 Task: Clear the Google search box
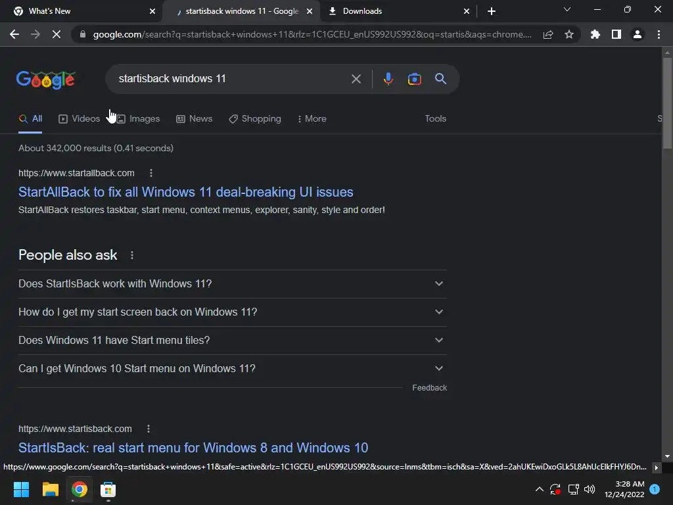(x=356, y=79)
